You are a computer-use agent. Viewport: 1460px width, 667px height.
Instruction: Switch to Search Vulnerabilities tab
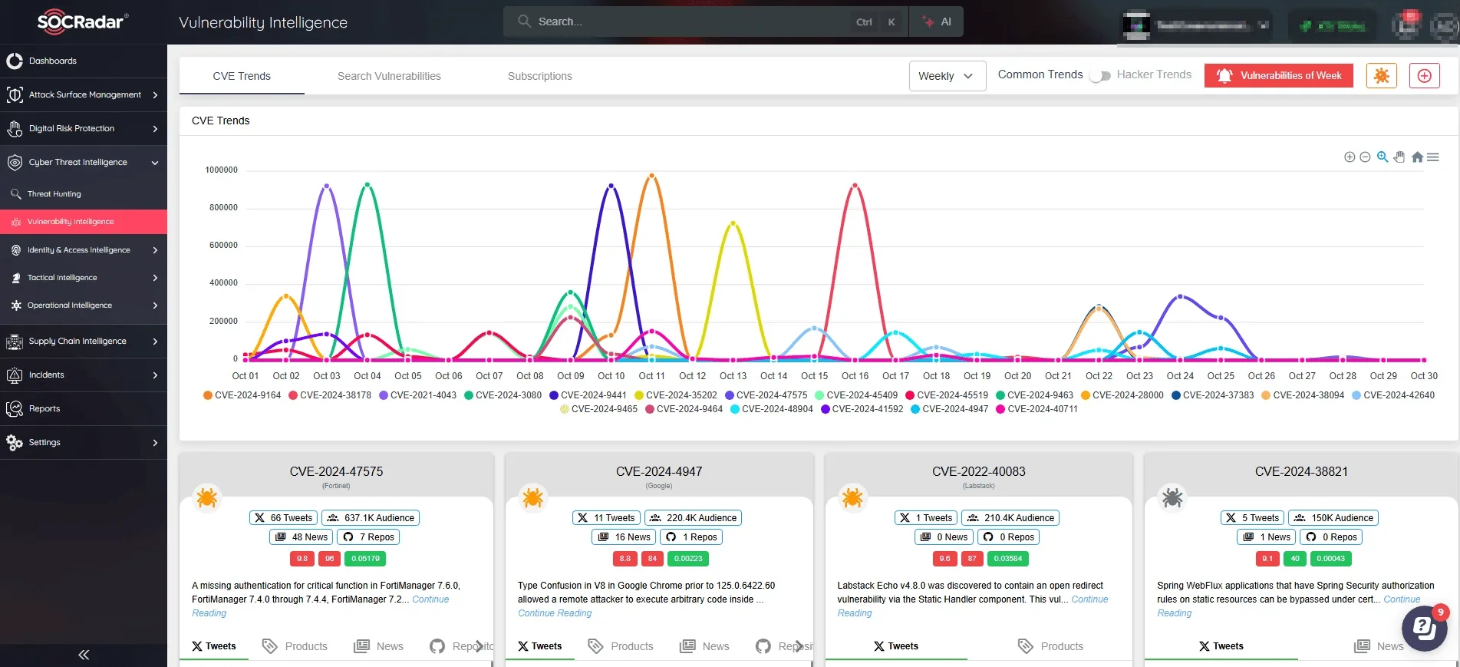click(389, 76)
